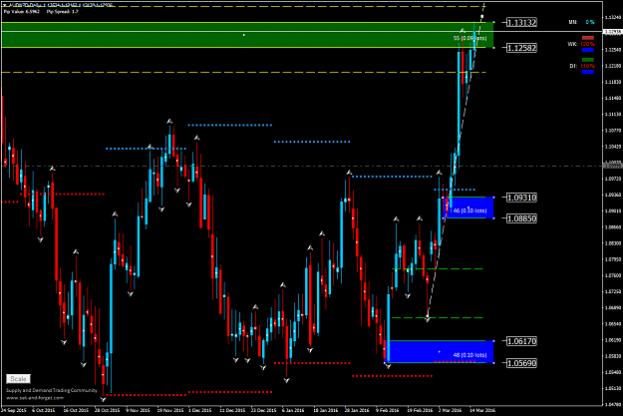Click the Scale button

(x=18, y=379)
